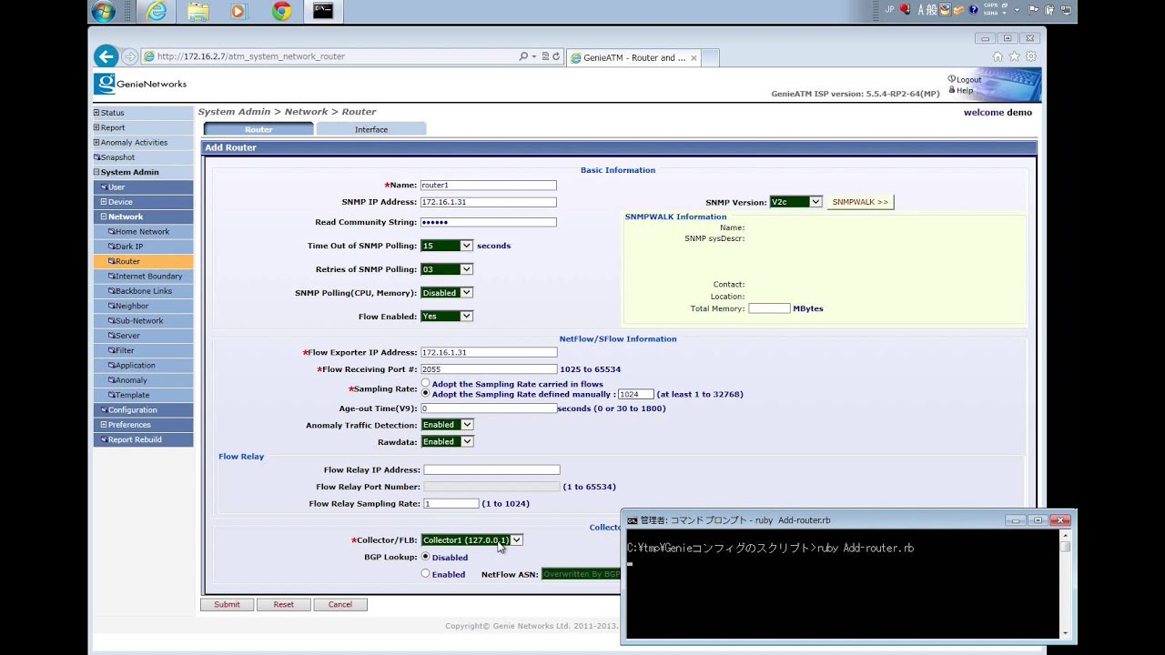The width and height of the screenshot is (1165, 655).
Task: Open the Favorites star icon
Action: coord(1015,56)
